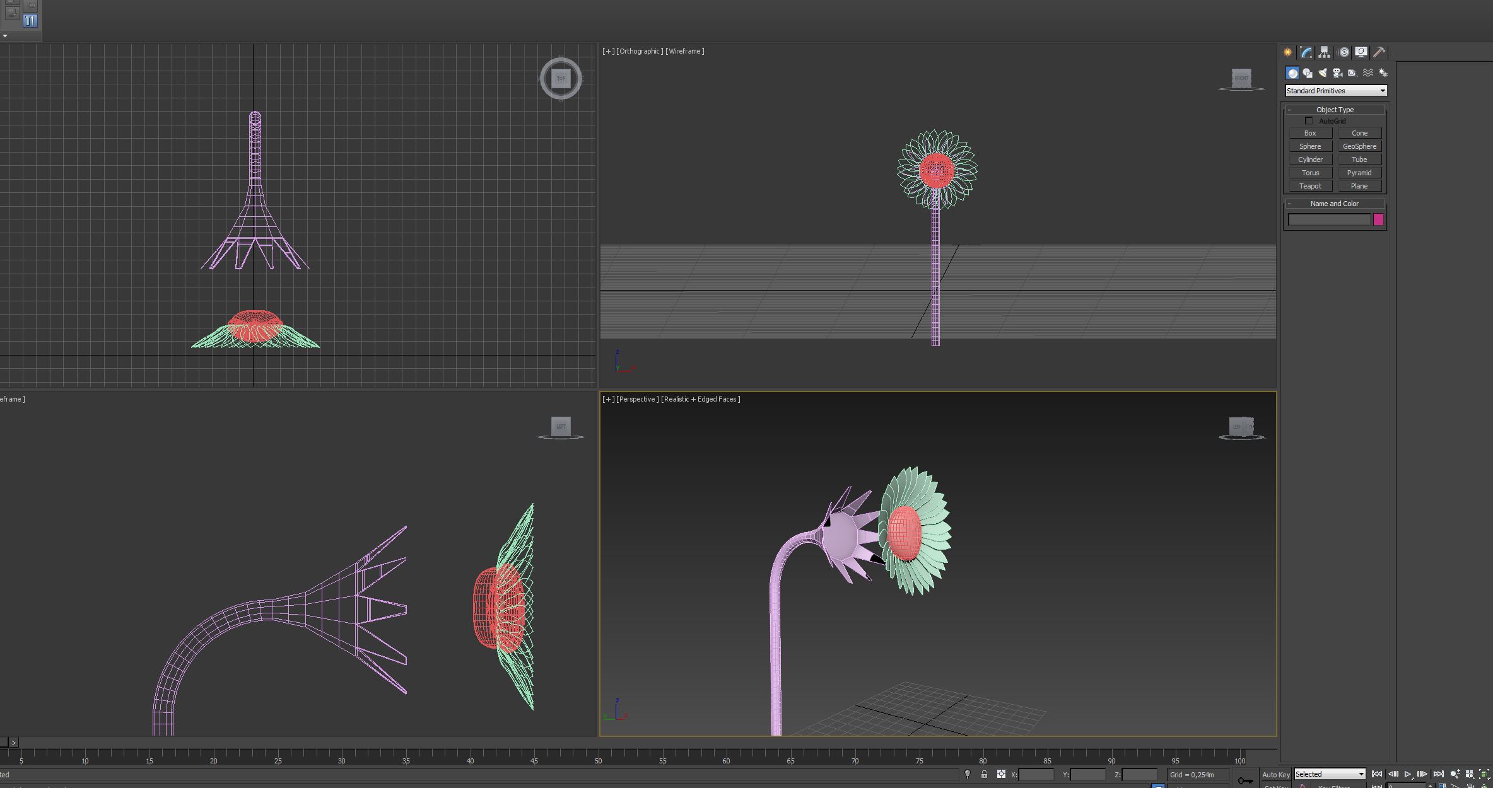Image resolution: width=1493 pixels, height=788 pixels.
Task: Select the Shapes creation category icon
Action: [x=1308, y=73]
